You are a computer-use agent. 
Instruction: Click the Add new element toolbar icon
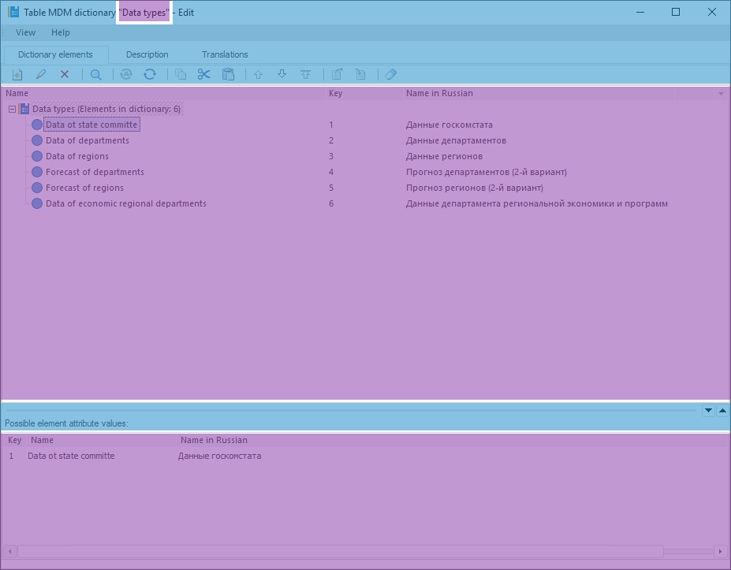[17, 74]
